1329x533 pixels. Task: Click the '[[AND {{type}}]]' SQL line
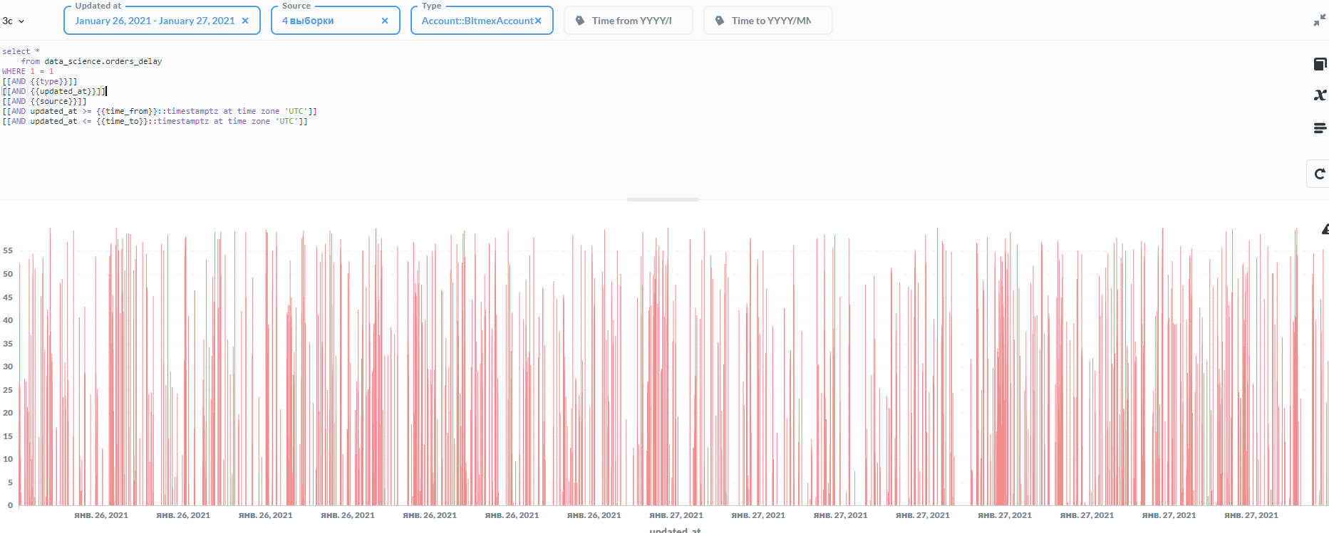point(40,81)
